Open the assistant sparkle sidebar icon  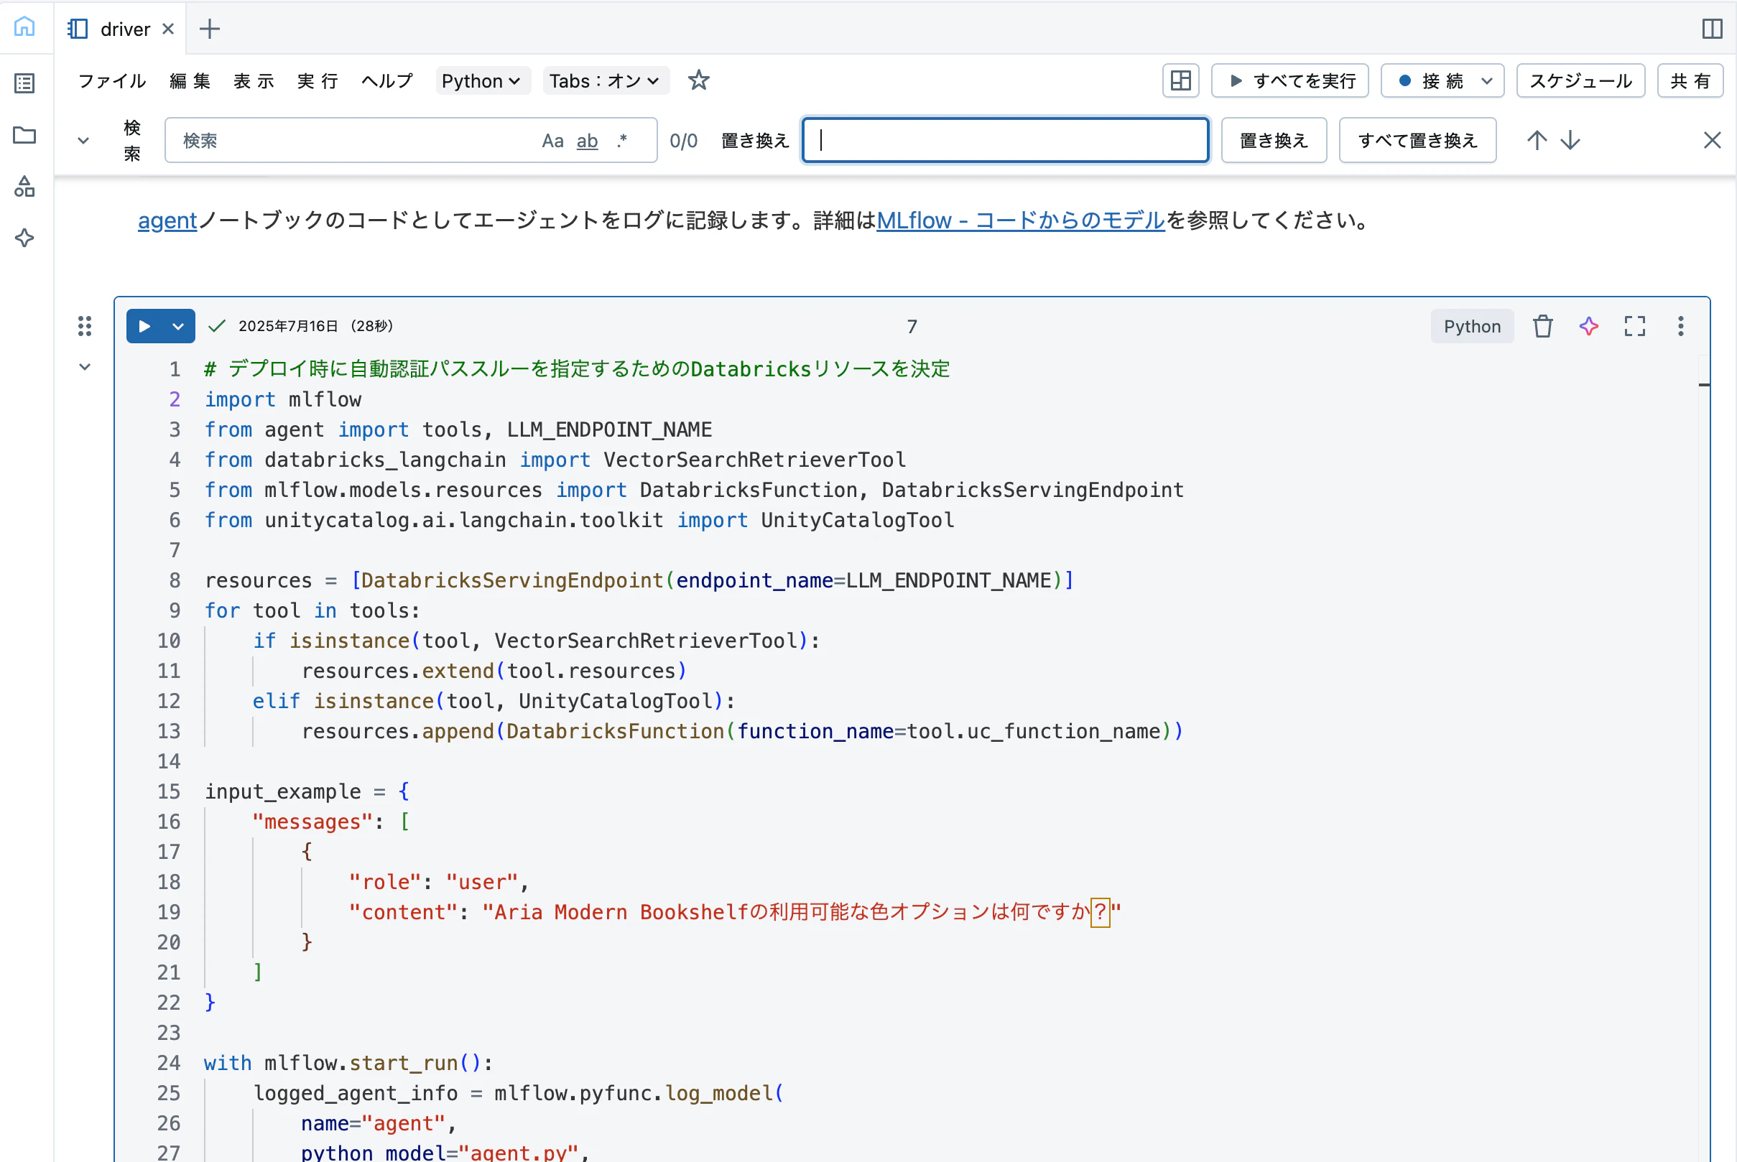point(24,238)
